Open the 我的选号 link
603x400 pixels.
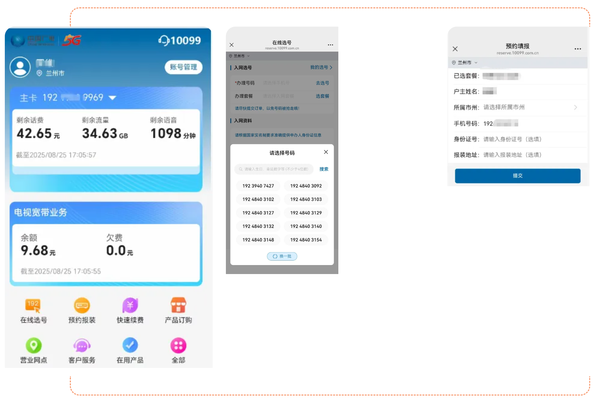click(321, 67)
